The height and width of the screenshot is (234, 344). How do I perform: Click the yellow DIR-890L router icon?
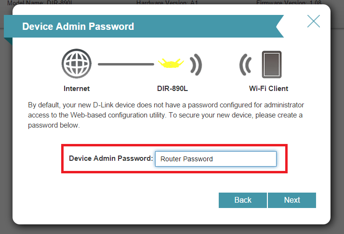click(x=171, y=63)
